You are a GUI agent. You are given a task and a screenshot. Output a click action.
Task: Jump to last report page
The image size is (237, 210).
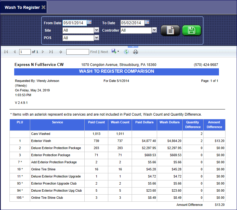51,52
